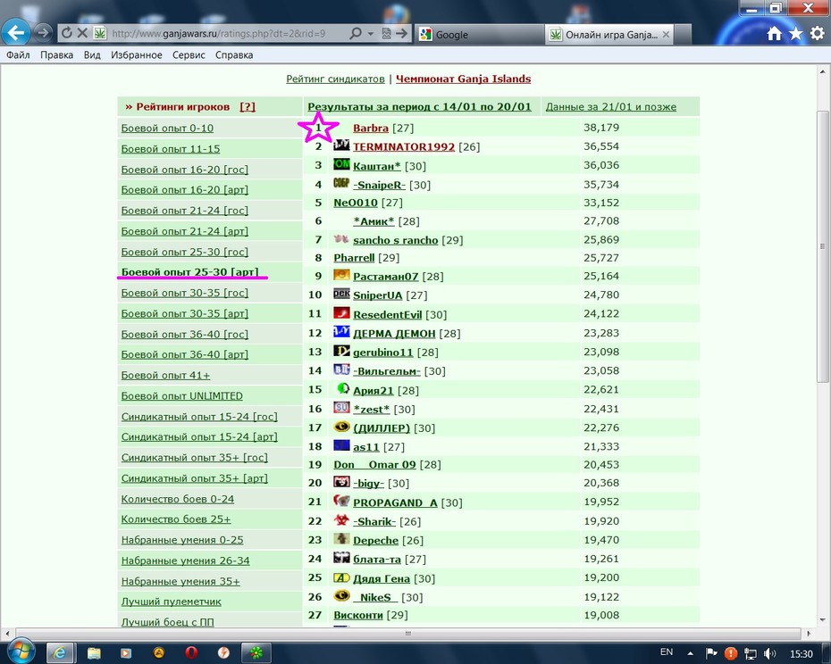Open Чемпионат Ganja Islands link

point(463,79)
